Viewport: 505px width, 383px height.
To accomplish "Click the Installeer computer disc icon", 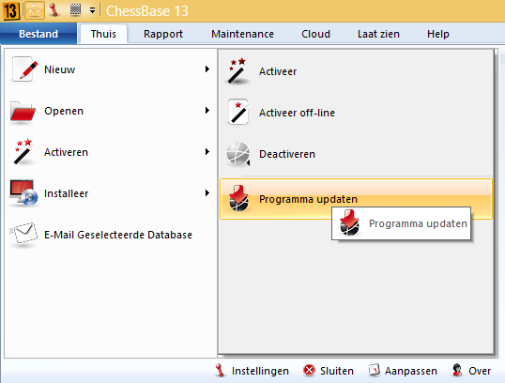I will [x=23, y=192].
